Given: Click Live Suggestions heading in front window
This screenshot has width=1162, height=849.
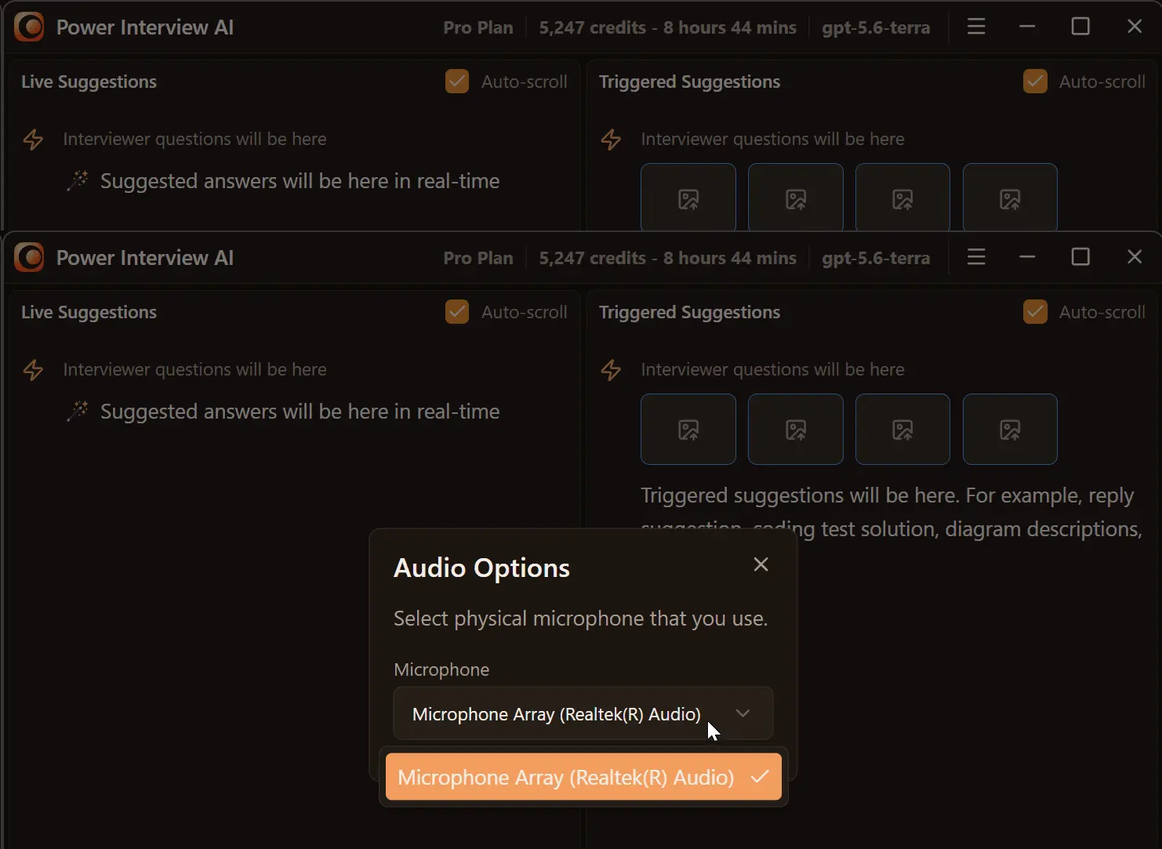Looking at the screenshot, I should point(89,312).
